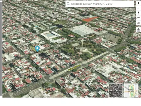Clear the map with the brush icon
This screenshot has height=106, width=141.
[138, 29]
